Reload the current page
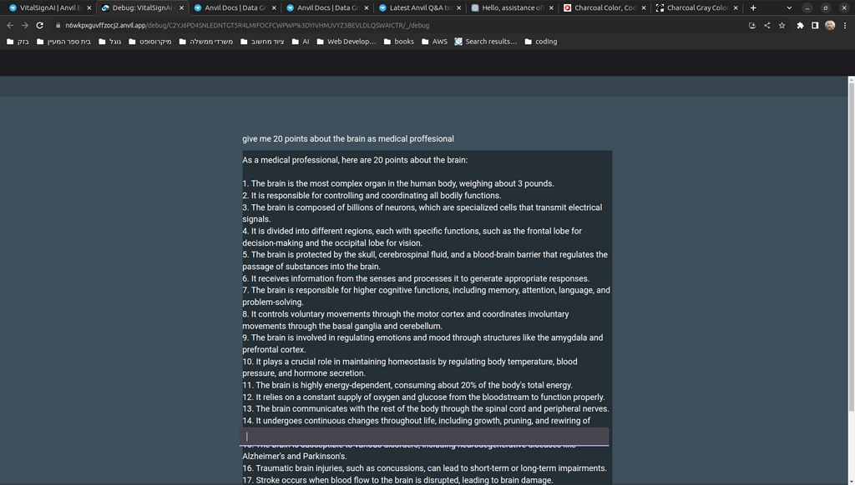Image resolution: width=855 pixels, height=485 pixels. tap(38, 25)
